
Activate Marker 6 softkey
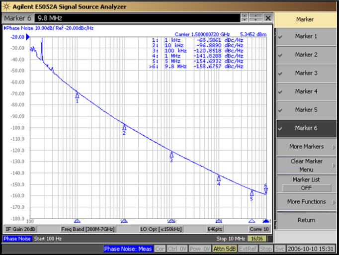[306, 128]
